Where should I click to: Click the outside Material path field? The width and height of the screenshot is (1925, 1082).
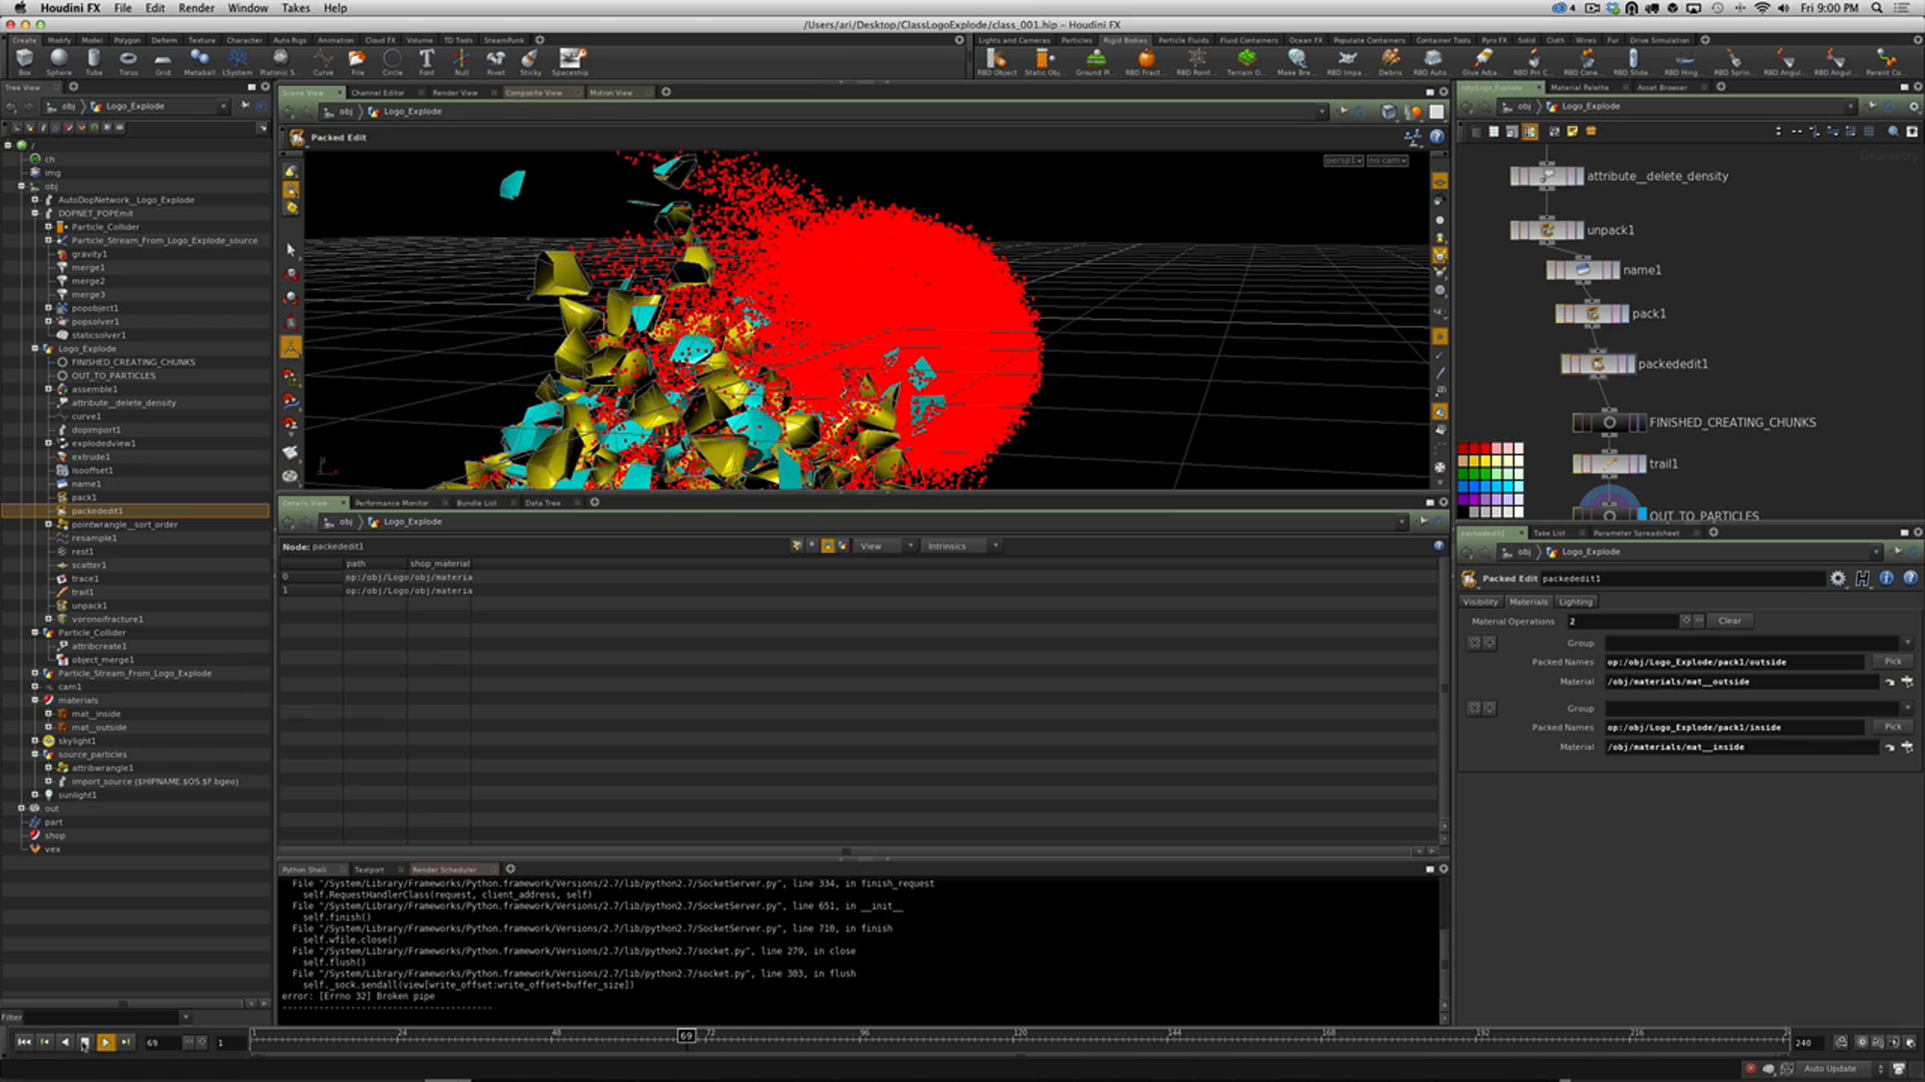[1741, 682]
